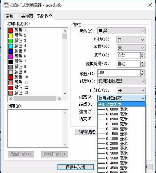Switch to the 表视图 tab

click(27, 17)
